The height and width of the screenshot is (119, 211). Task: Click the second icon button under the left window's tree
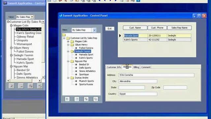tap(21, 86)
